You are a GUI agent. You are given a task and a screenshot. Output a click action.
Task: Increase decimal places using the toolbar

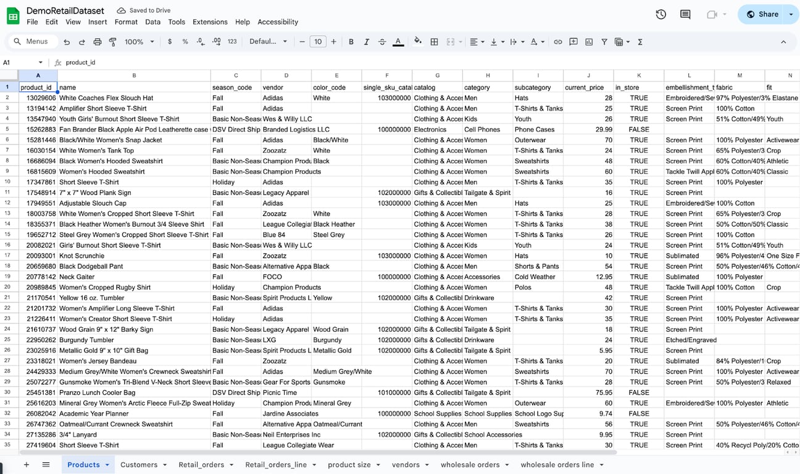pos(216,42)
